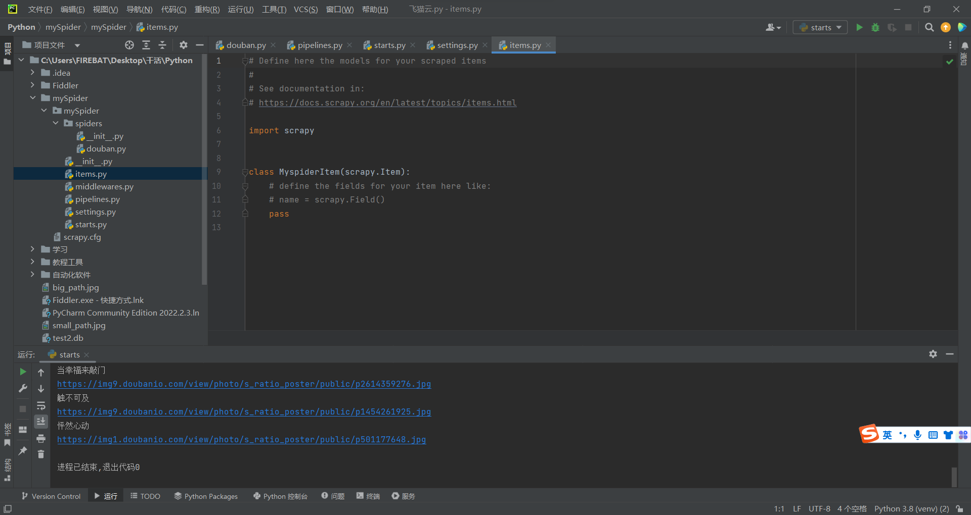Click trash icon to clear console output

click(x=41, y=454)
